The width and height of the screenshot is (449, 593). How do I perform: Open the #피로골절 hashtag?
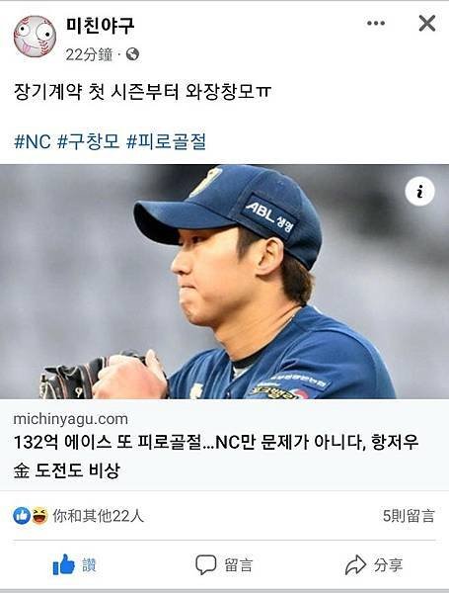(166, 141)
